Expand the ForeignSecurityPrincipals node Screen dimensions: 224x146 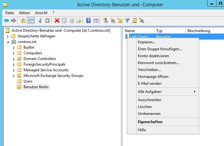pos(14,65)
